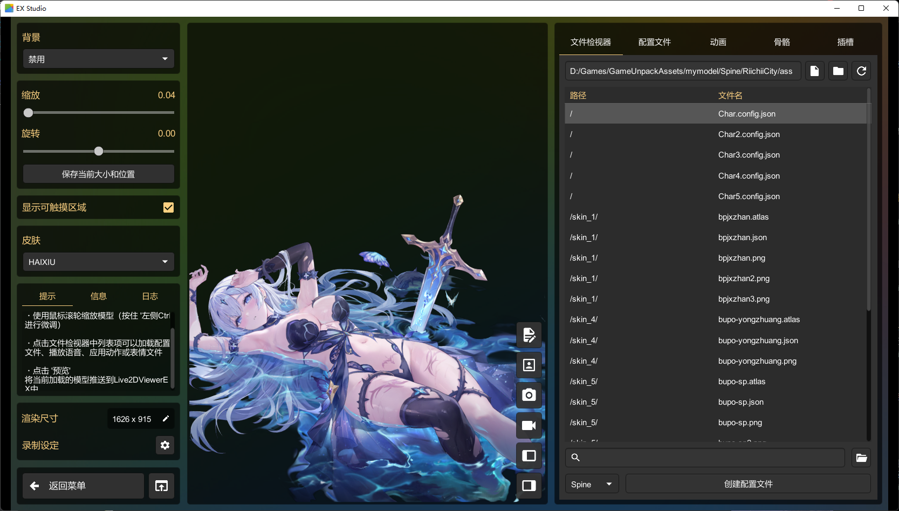Select bupo-yongzhuang.atlas file row
The height and width of the screenshot is (511, 899).
(x=716, y=319)
